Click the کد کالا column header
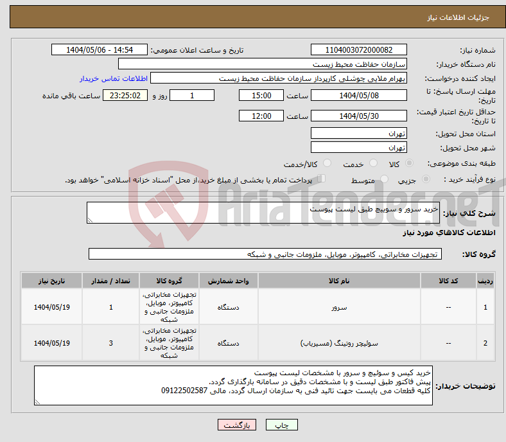Viewport: 506px width, 442px height. click(448, 281)
